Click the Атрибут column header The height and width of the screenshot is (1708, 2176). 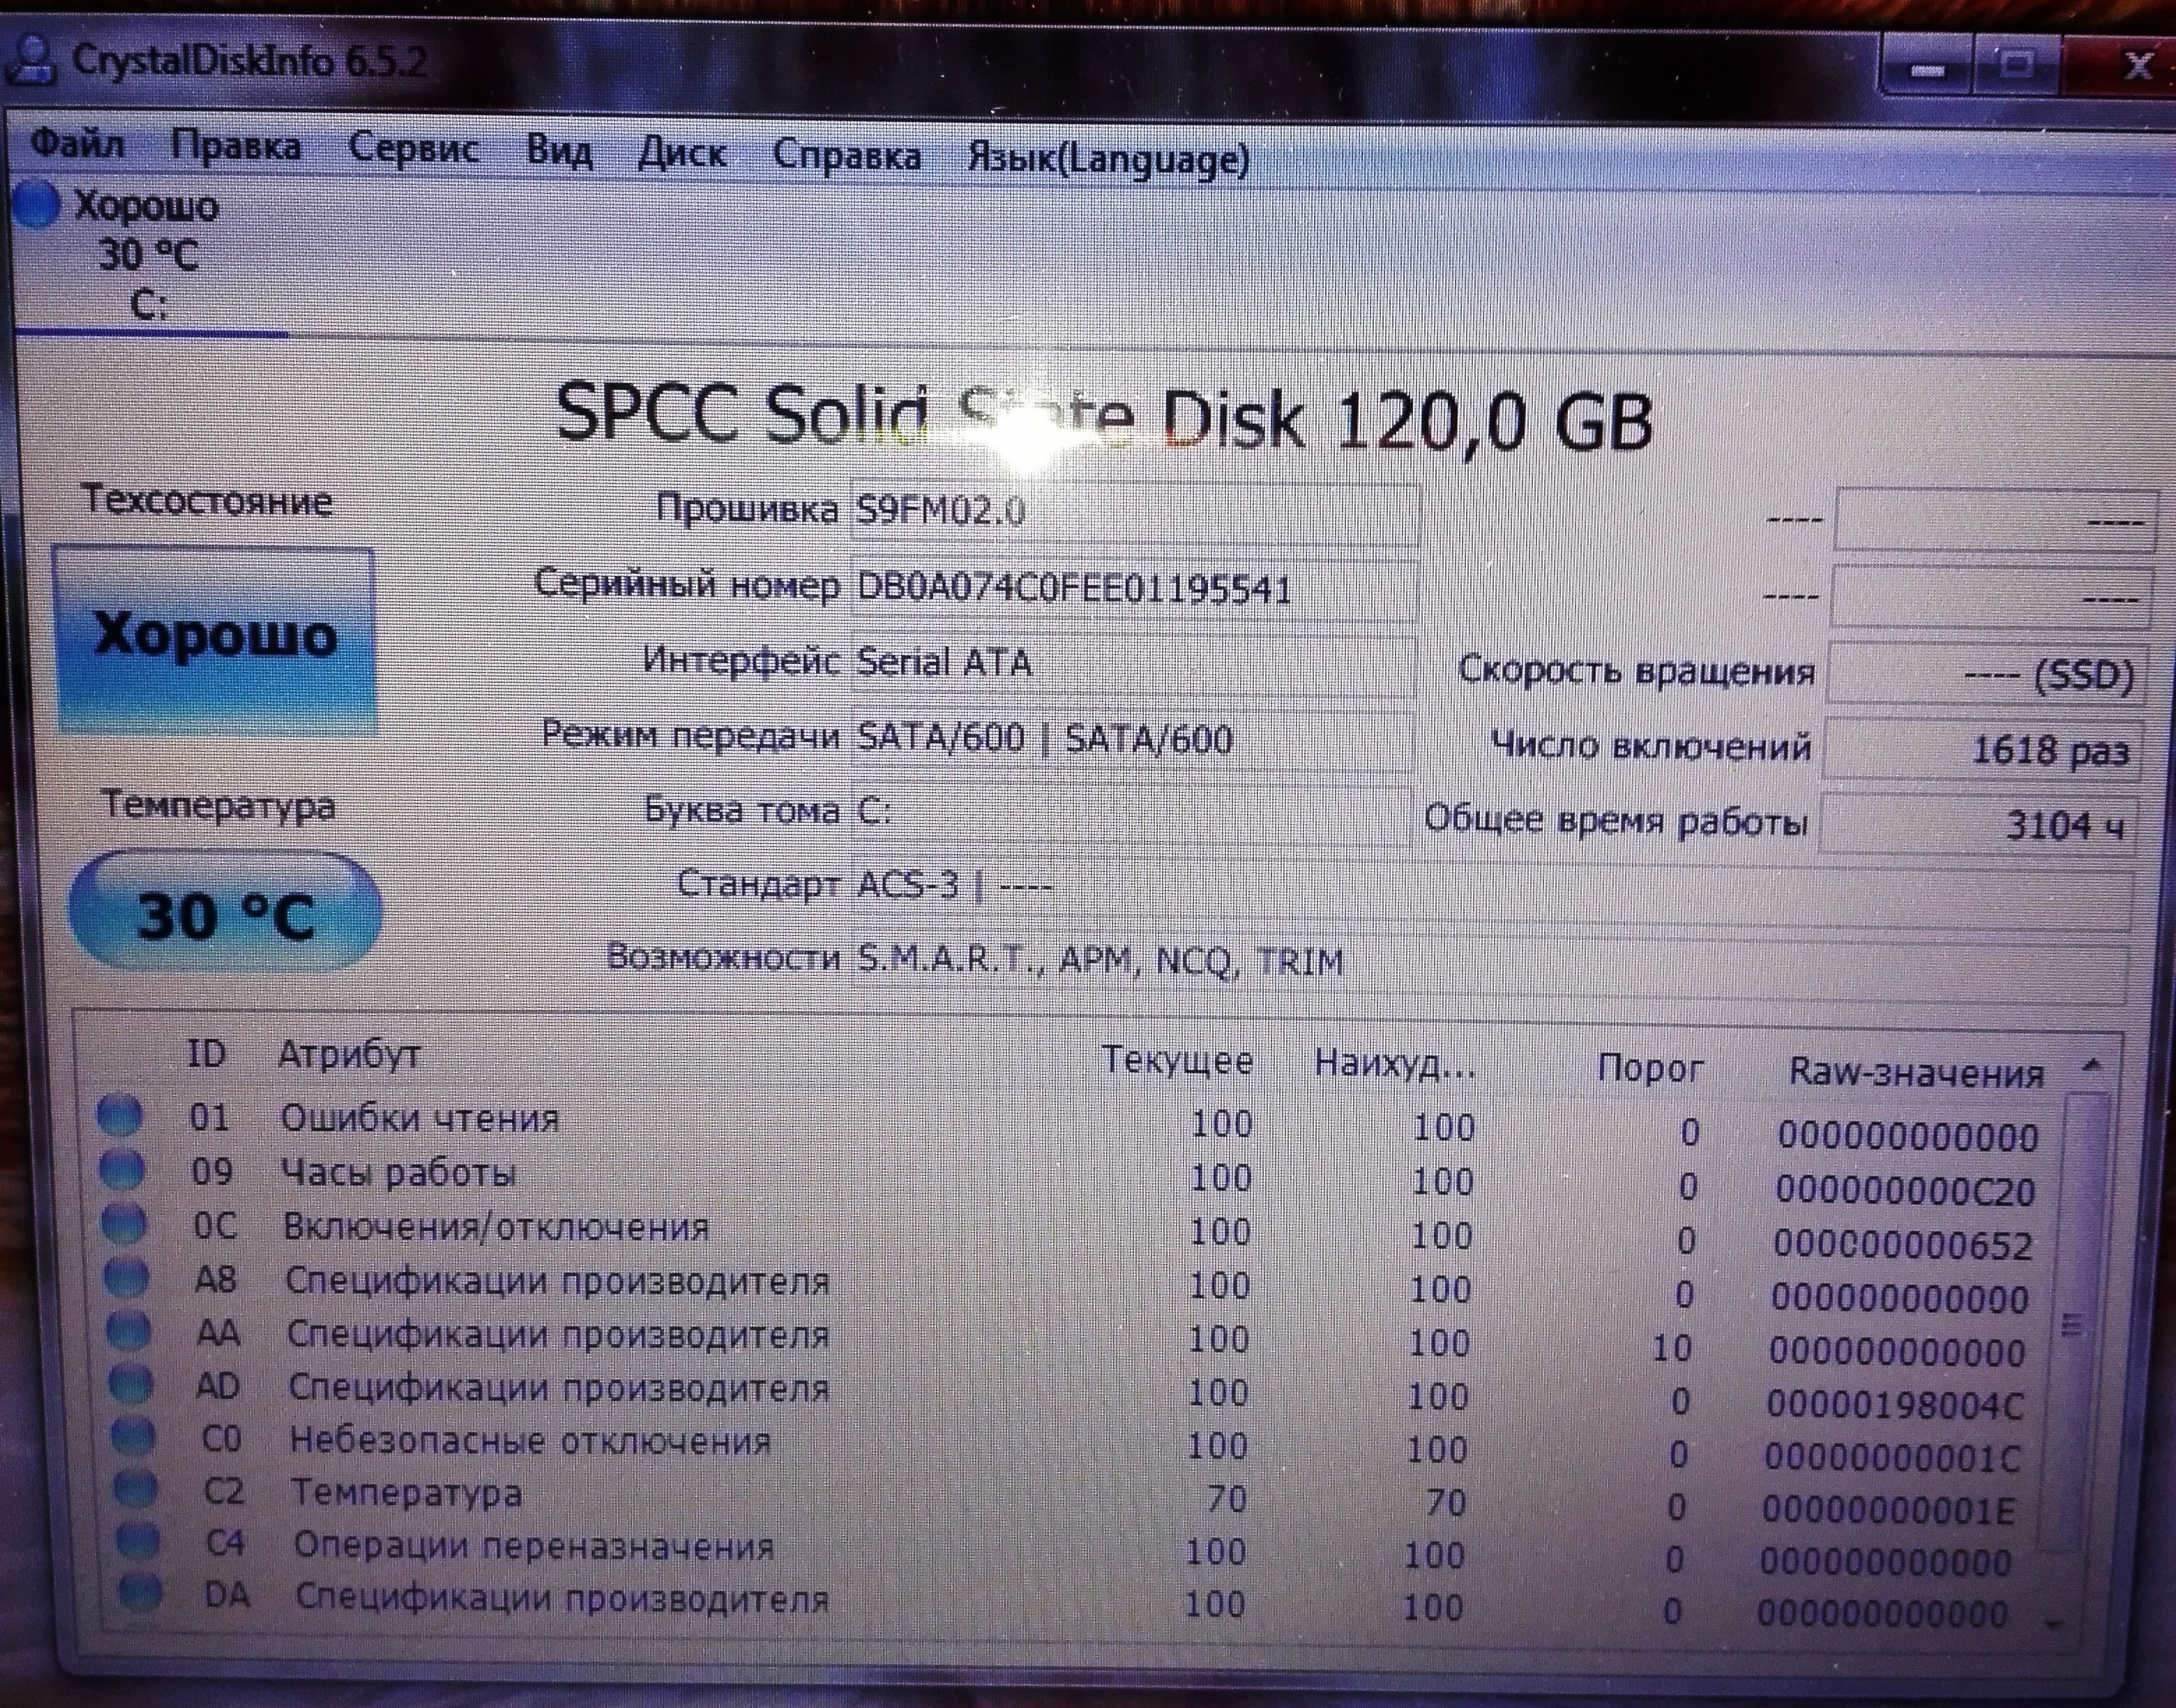coord(349,1054)
